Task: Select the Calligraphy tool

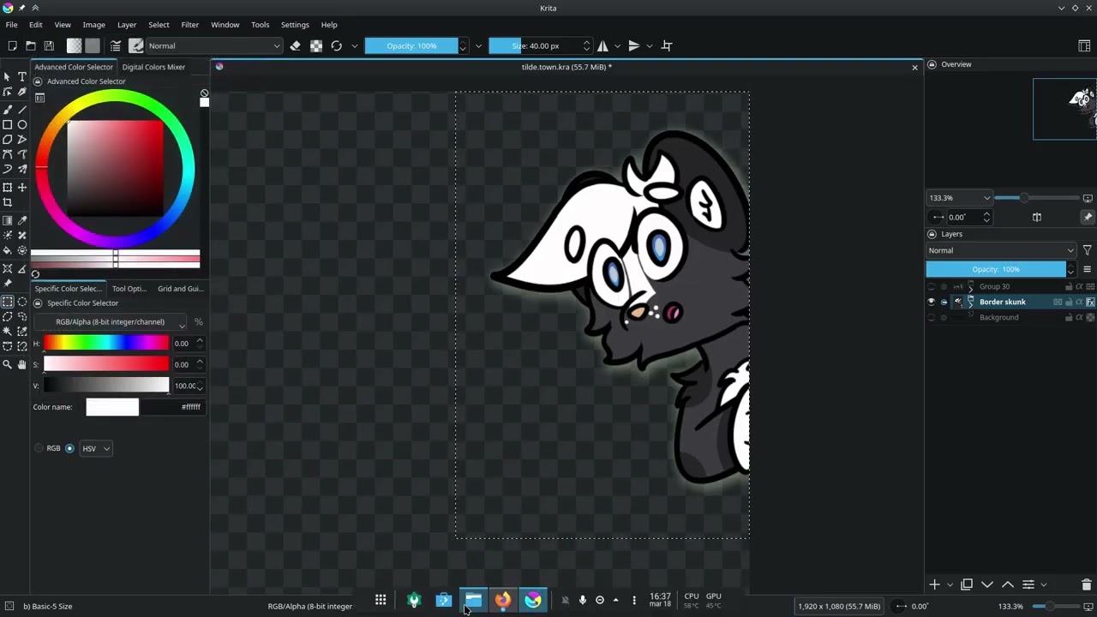Action: [22, 92]
